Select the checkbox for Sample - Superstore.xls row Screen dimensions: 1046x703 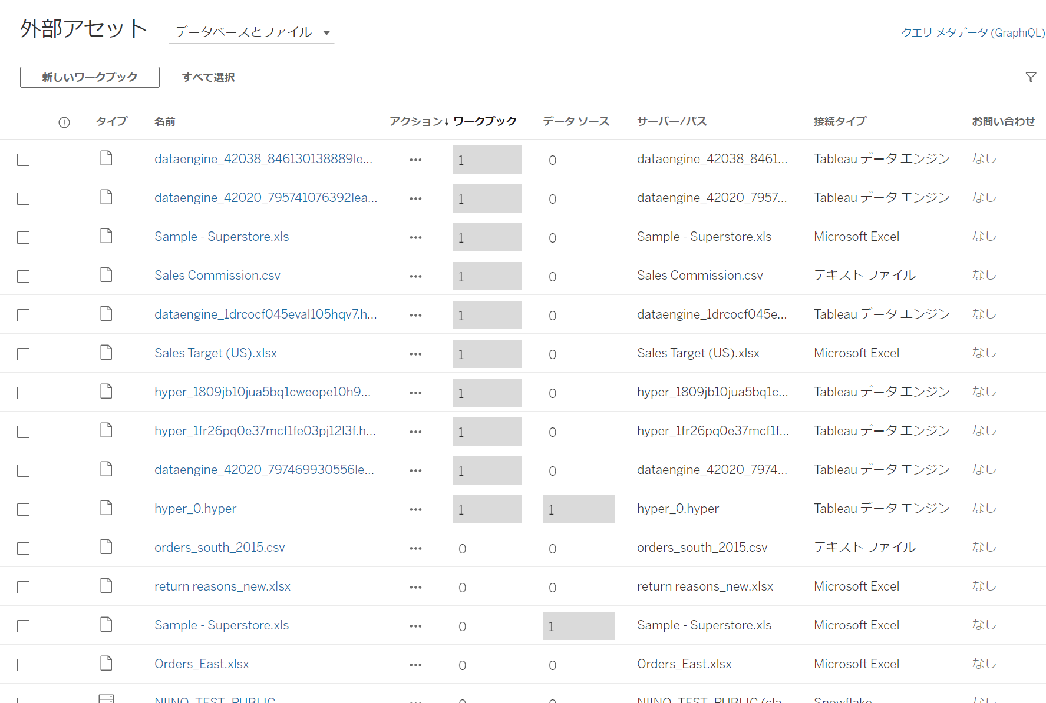pyautogui.click(x=23, y=237)
